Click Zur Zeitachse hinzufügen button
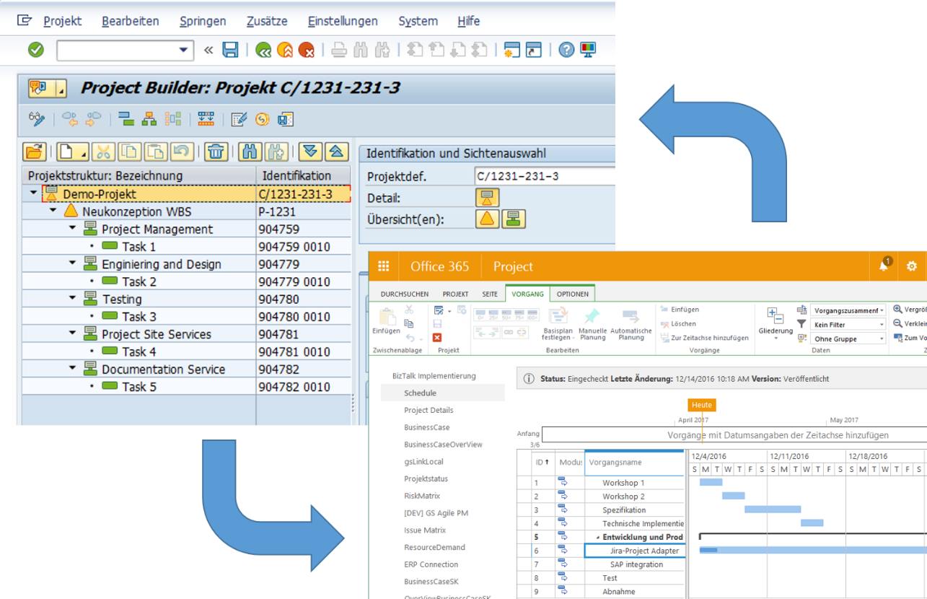Viewport: 927px width, 599px height. [x=704, y=338]
